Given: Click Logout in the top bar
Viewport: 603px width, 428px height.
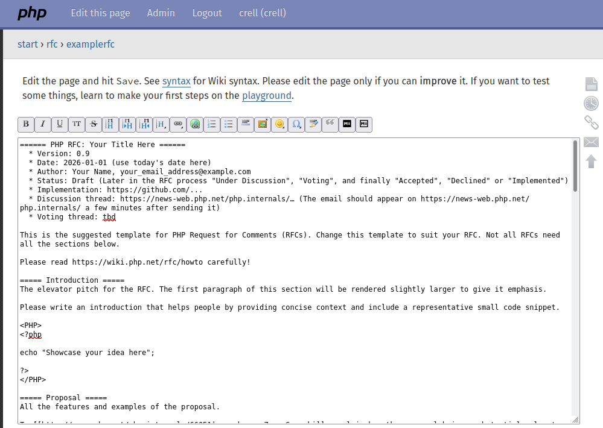Looking at the screenshot, I should pos(207,13).
